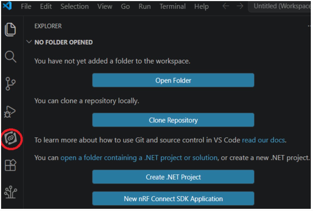Open the Help menu
This screenshot has width=313, height=211.
pyautogui.click(x=202, y=7)
